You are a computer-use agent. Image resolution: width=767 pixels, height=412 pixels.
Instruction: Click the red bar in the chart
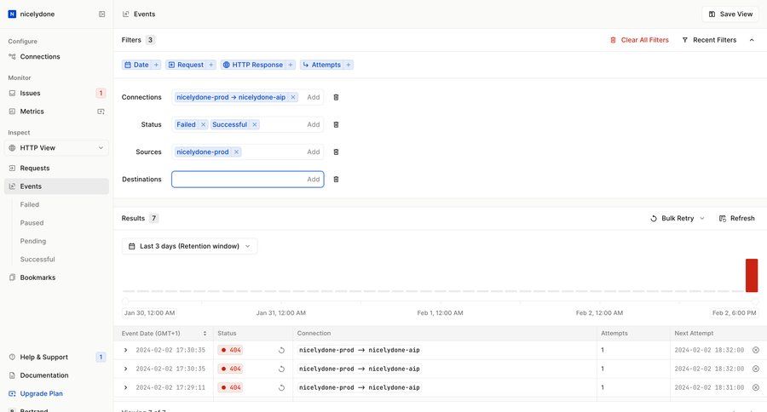tap(751, 275)
